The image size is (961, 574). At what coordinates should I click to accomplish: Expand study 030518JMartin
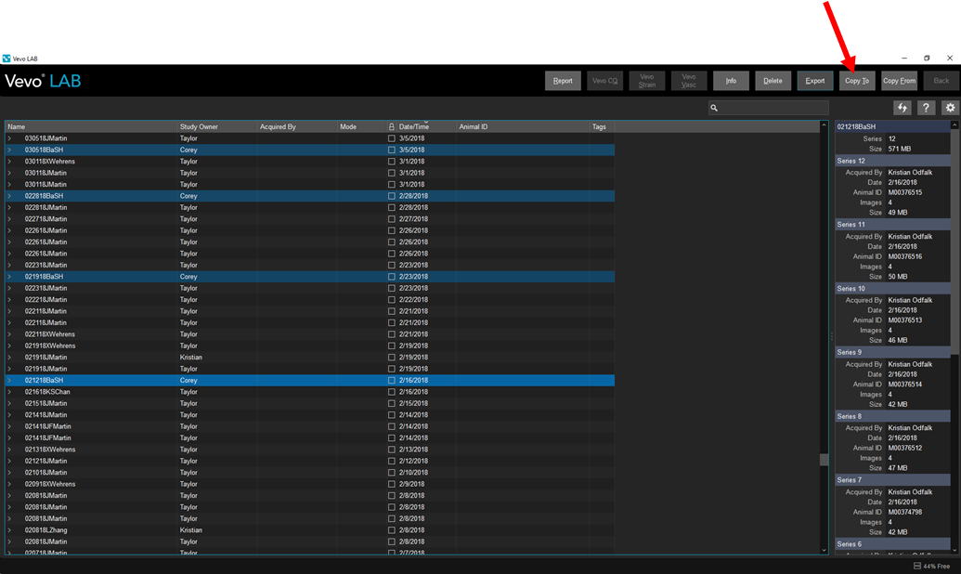(9, 138)
